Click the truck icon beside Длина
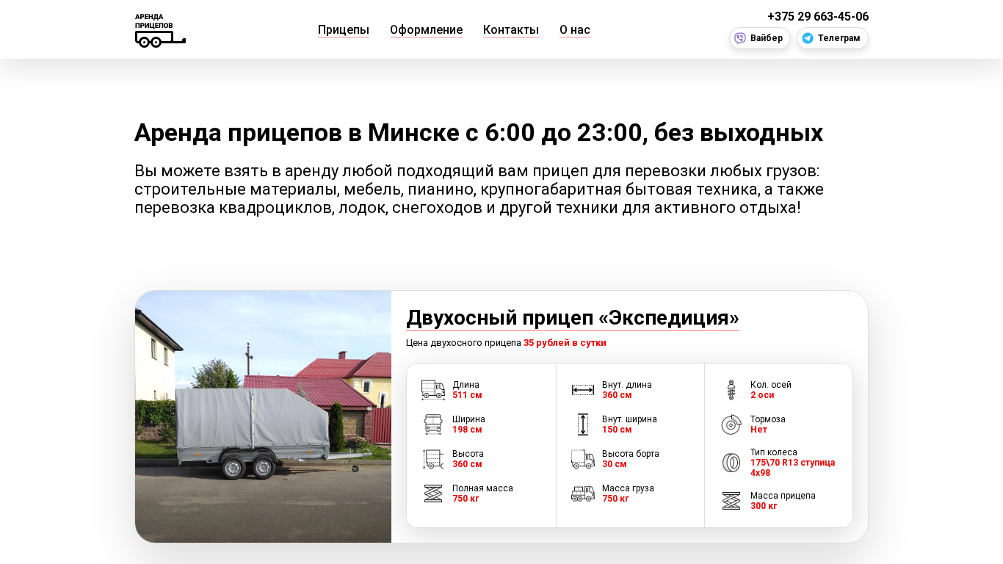This screenshot has width=1003, height=564. 433,390
